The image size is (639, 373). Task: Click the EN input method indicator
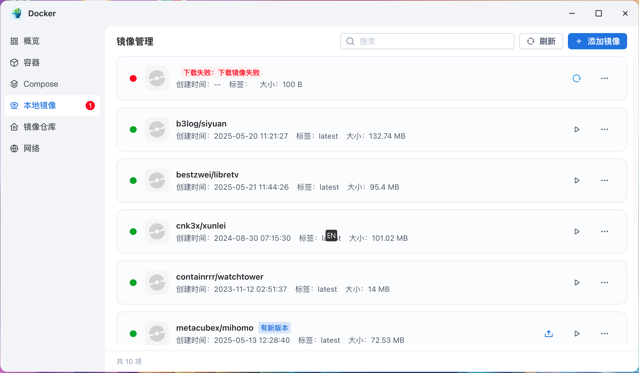pyautogui.click(x=331, y=236)
